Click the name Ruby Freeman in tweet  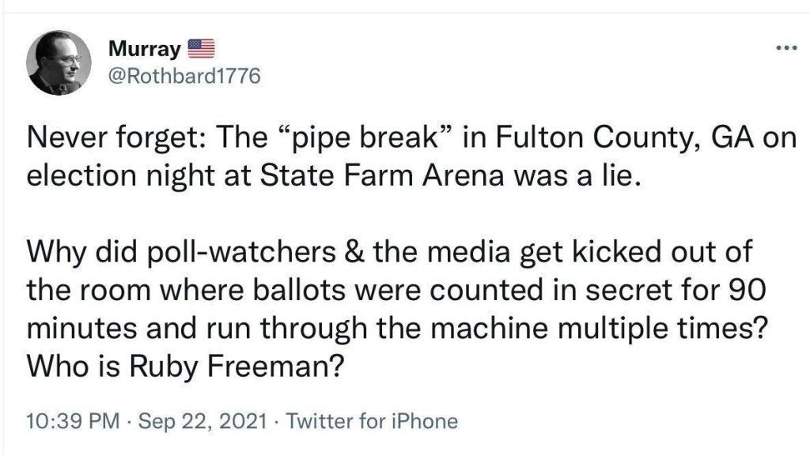pos(236,367)
